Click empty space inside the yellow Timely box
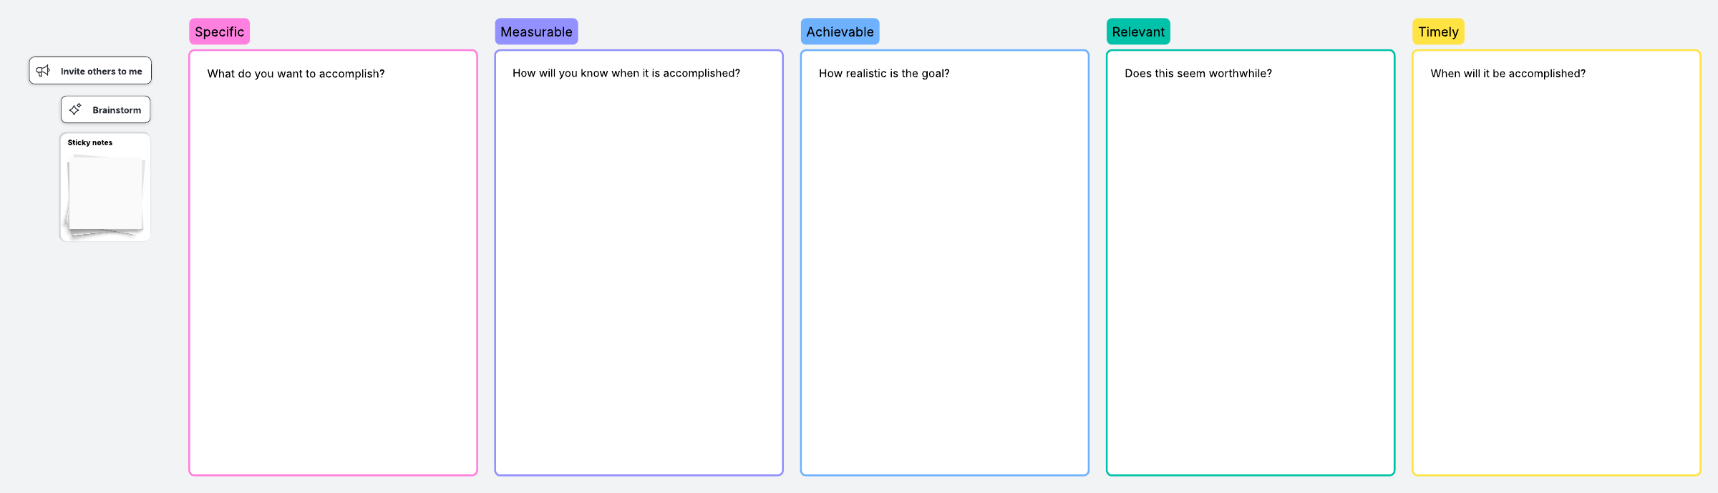This screenshot has width=1718, height=493. (1556, 286)
